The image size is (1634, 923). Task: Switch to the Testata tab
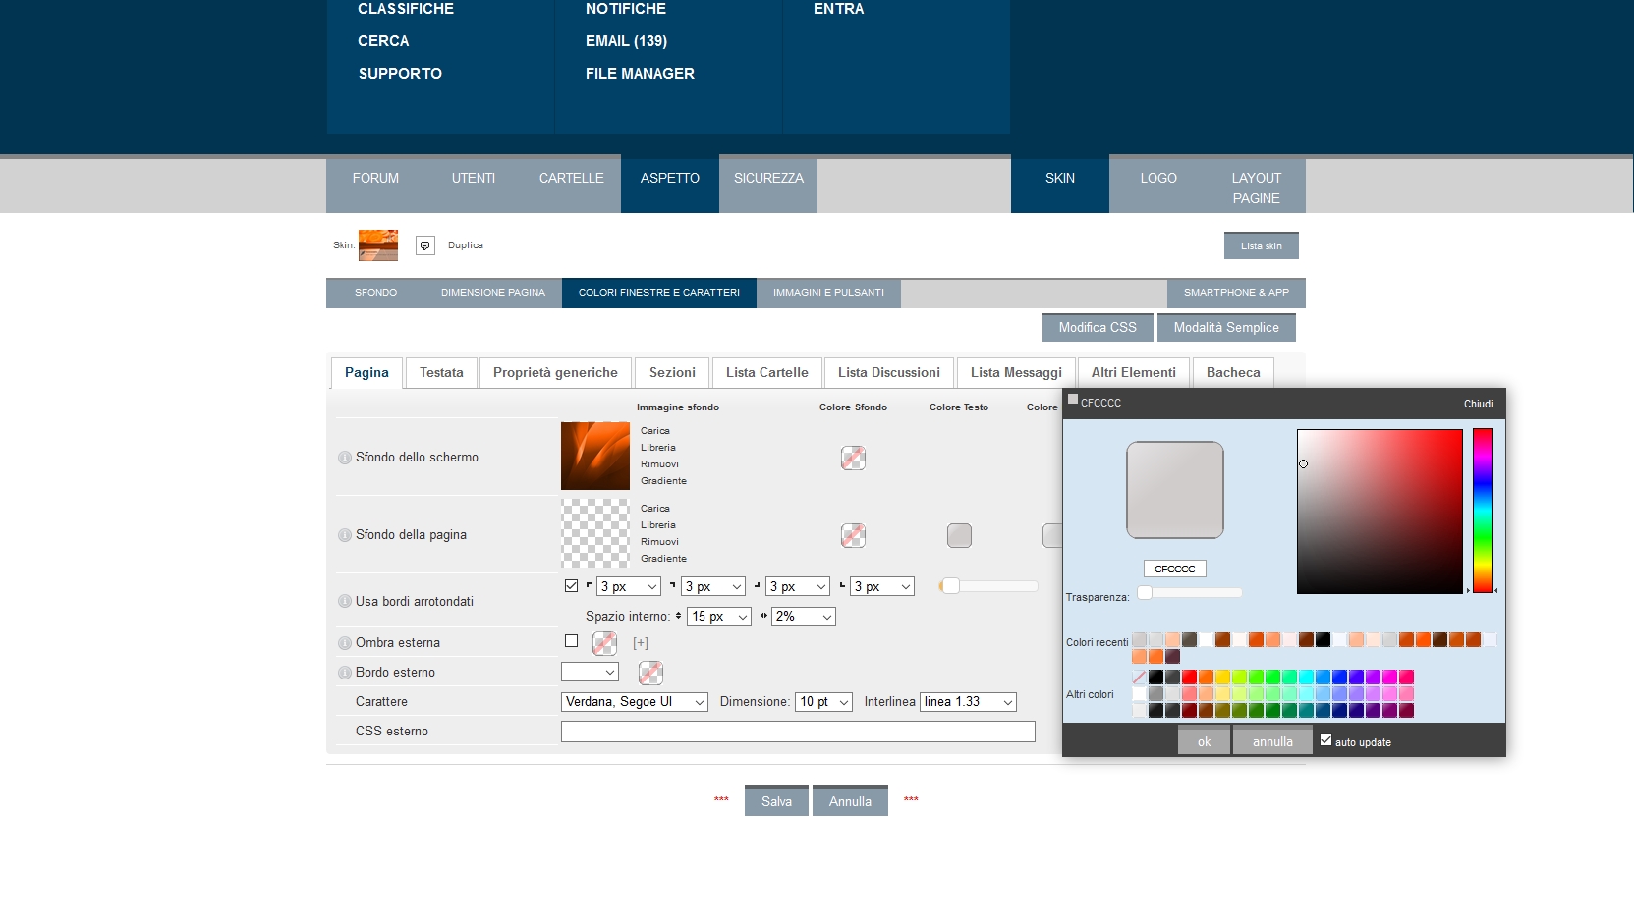coord(441,373)
